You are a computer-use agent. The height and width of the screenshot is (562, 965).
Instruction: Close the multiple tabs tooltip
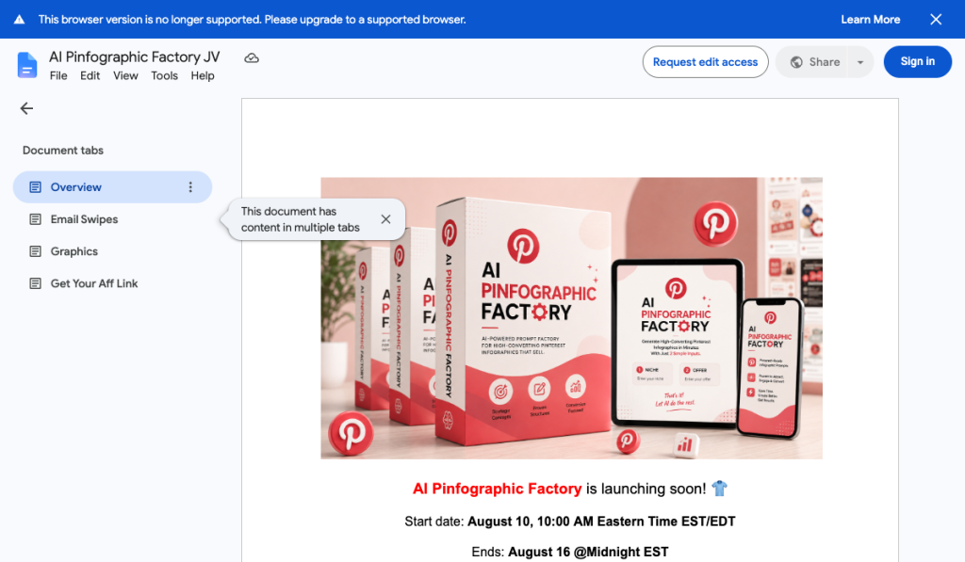point(385,219)
